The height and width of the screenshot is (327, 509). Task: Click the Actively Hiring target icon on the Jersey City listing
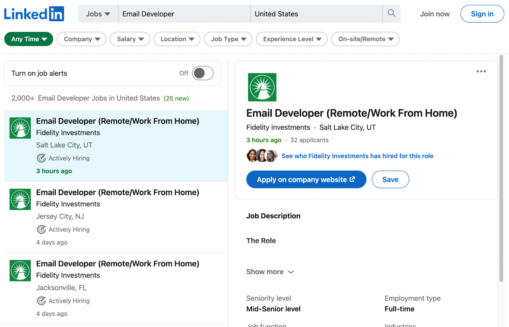(41, 229)
